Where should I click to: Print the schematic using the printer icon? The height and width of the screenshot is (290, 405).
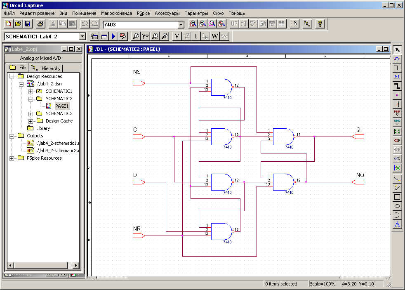pyautogui.click(x=40, y=24)
